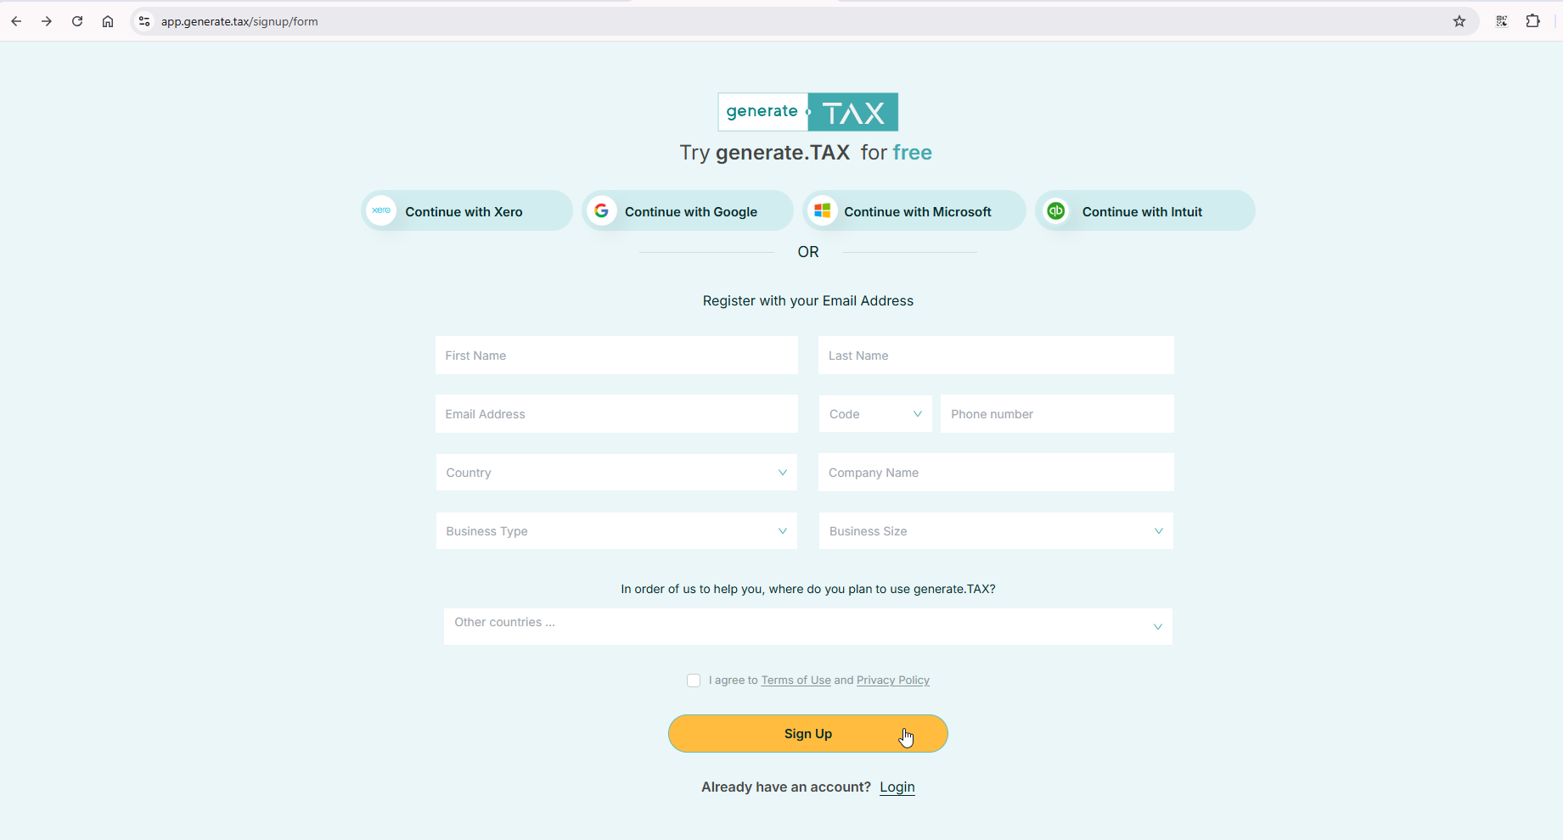The height and width of the screenshot is (840, 1563).
Task: Focus the Email Address input field
Action: click(x=616, y=414)
